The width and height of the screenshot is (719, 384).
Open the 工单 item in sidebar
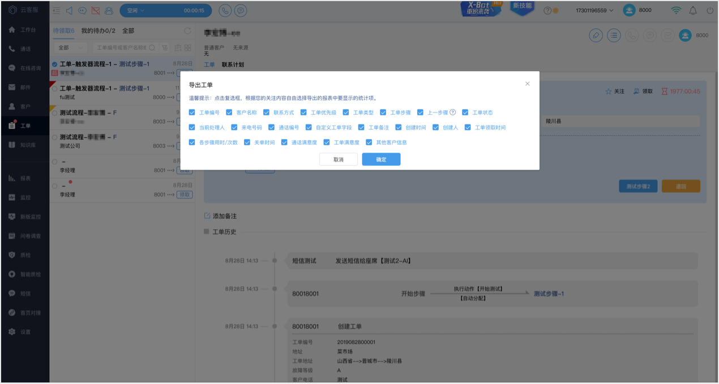pos(25,126)
